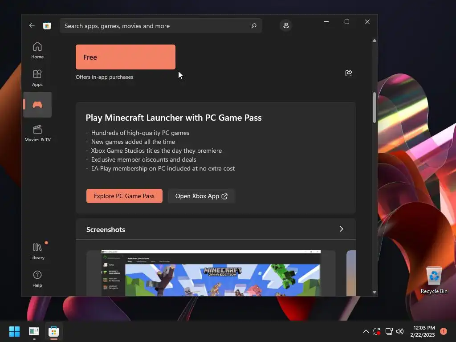
Task: Open the notification badge in taskbar
Action: [x=443, y=331]
